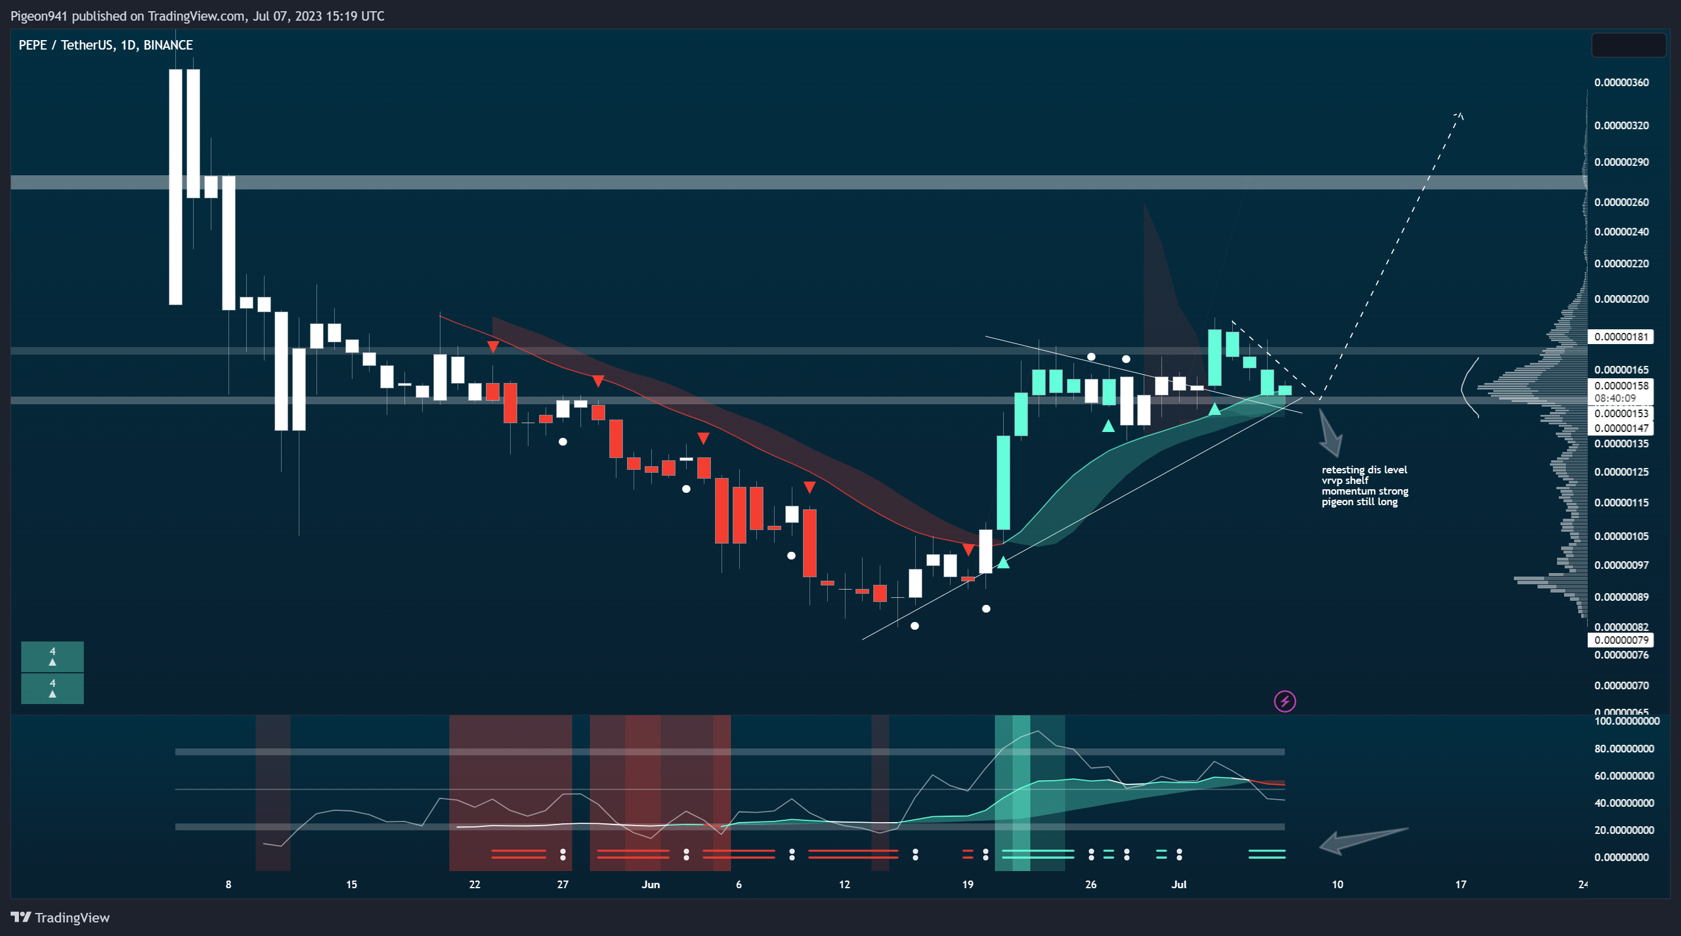
Task: Click the date label 15 on time axis
Action: pyautogui.click(x=351, y=885)
